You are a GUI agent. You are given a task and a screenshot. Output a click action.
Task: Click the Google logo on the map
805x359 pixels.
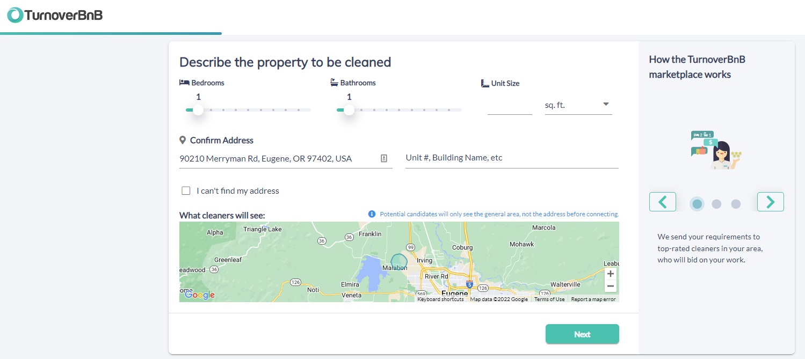pyautogui.click(x=199, y=295)
